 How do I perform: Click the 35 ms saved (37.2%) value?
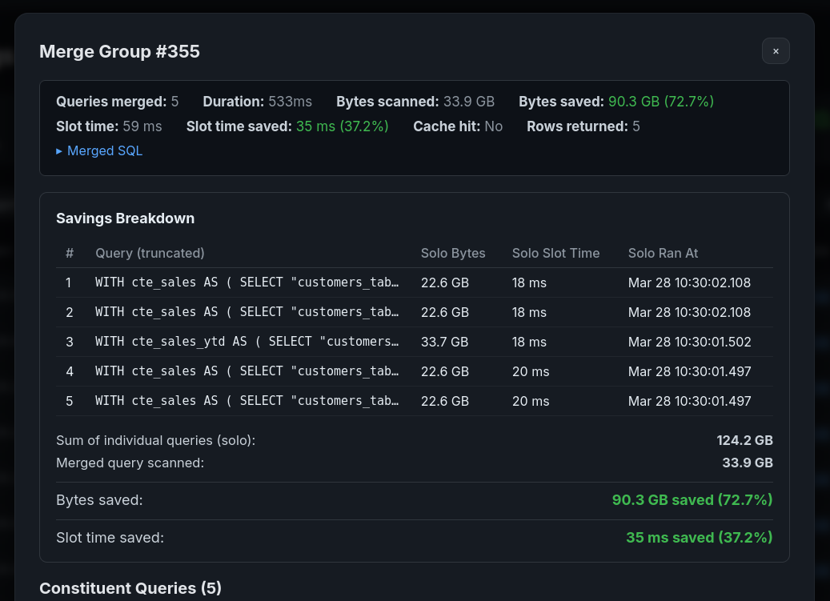click(x=699, y=538)
